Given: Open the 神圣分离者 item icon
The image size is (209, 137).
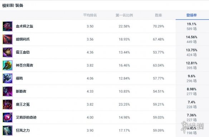Looking at the screenshot, I should tap(8, 65).
